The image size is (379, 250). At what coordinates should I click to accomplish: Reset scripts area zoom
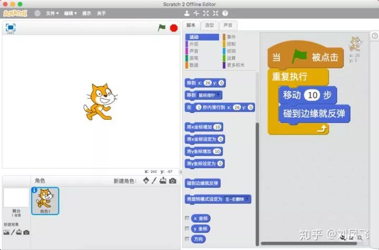(x=352, y=238)
